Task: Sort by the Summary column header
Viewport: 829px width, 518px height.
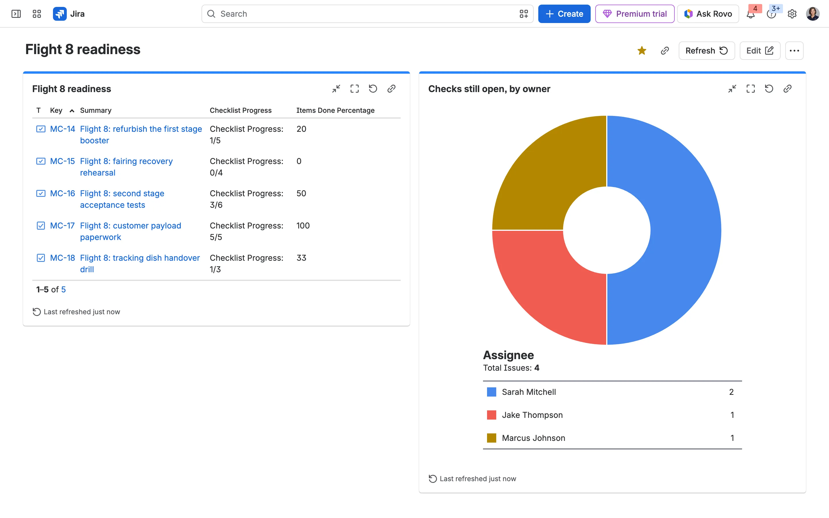Action: pyautogui.click(x=96, y=110)
